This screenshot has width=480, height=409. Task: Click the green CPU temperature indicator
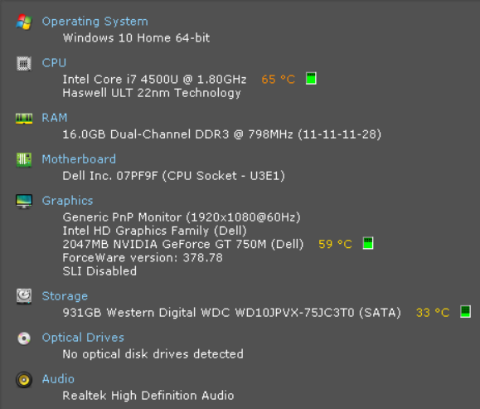click(311, 79)
